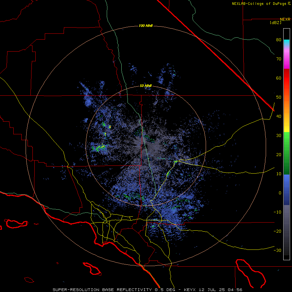This screenshot has height=292, width=292.
Task: Click the 12 JUL 25 04:56 timestamp
Action: pyautogui.click(x=220, y=290)
